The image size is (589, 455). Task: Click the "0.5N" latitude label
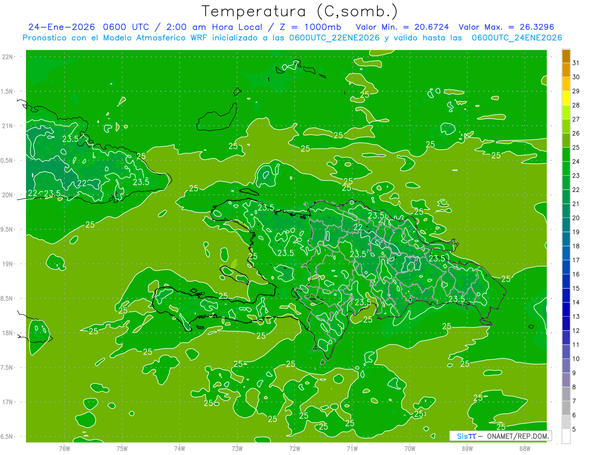pos(7,161)
